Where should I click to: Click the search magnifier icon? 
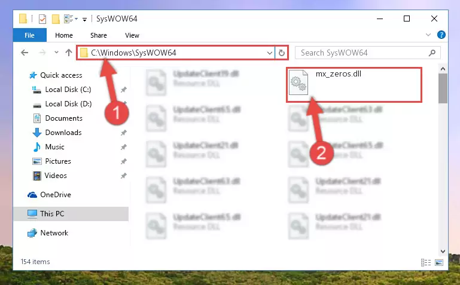tap(432, 53)
